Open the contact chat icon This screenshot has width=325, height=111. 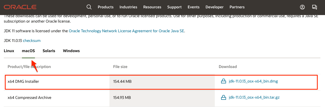click(x=314, y=7)
